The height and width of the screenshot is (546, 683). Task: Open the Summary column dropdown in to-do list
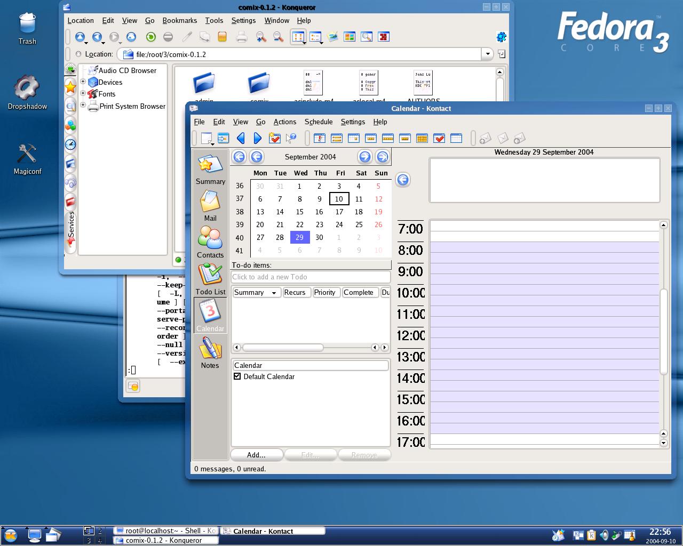pyautogui.click(x=274, y=293)
